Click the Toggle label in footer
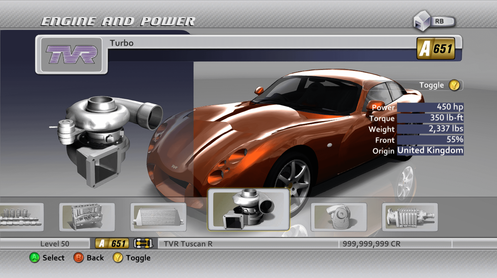Screen dimensions: 497x278 [138, 258]
